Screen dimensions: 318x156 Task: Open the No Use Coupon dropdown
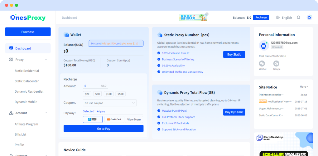[x=110, y=103]
